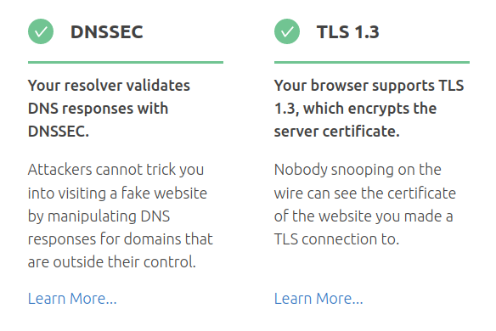Click the line "Nobody snooping on the"

pos(358,170)
